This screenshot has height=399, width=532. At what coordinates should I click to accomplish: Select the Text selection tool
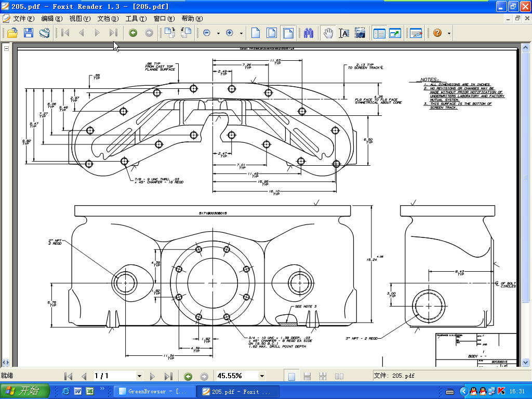tap(344, 33)
